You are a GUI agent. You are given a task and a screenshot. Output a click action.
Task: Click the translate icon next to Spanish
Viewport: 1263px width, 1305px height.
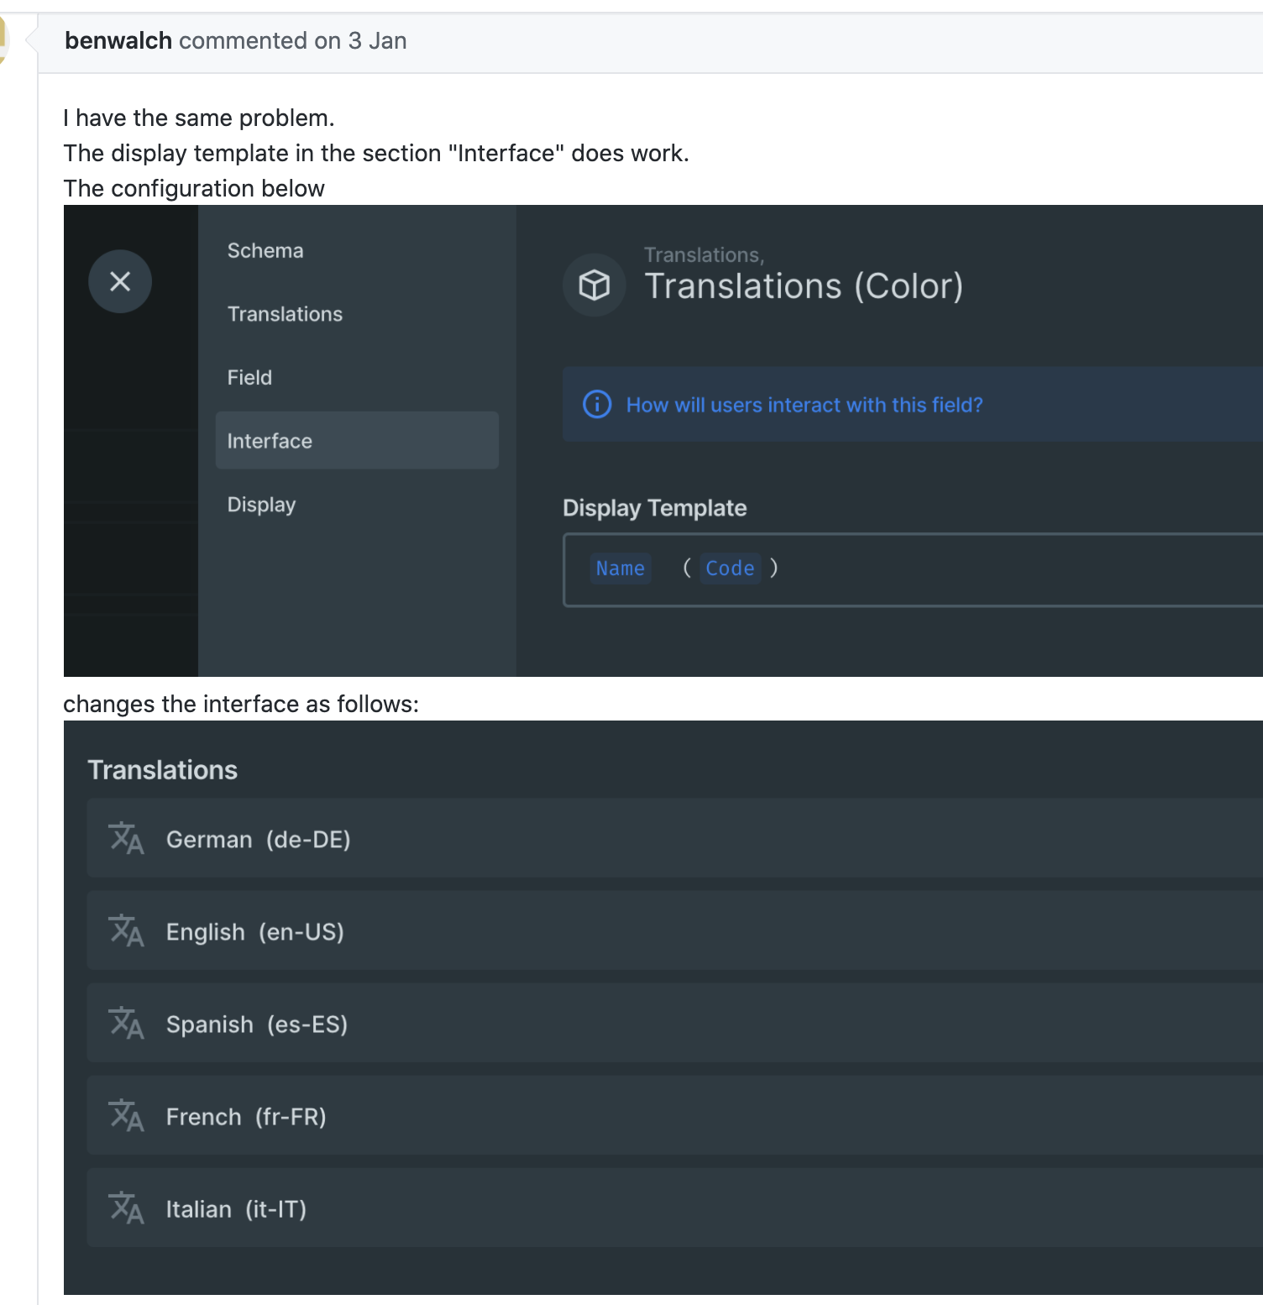(126, 1023)
